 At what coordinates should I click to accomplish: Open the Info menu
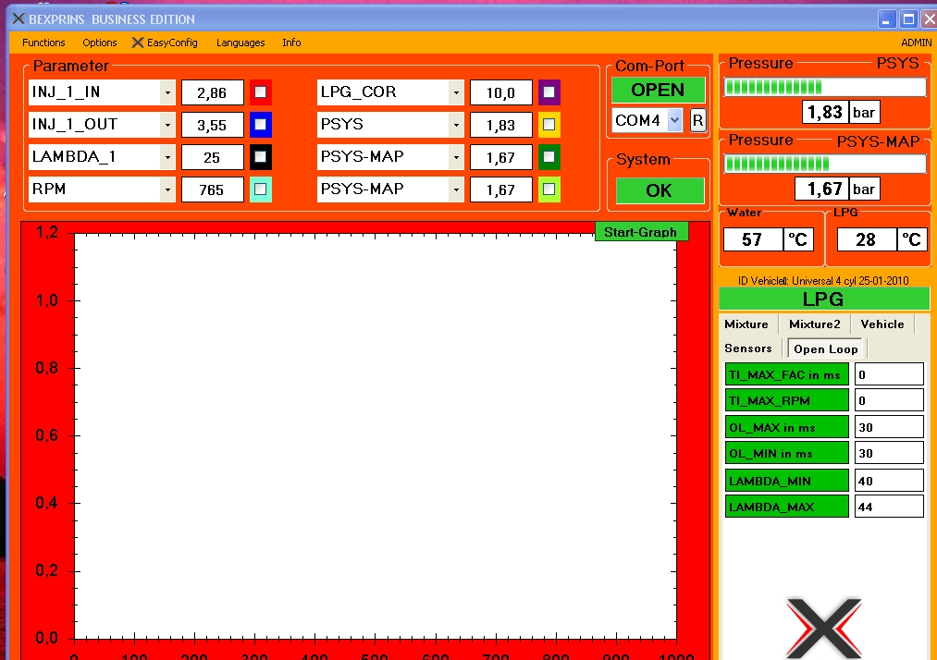[x=291, y=43]
